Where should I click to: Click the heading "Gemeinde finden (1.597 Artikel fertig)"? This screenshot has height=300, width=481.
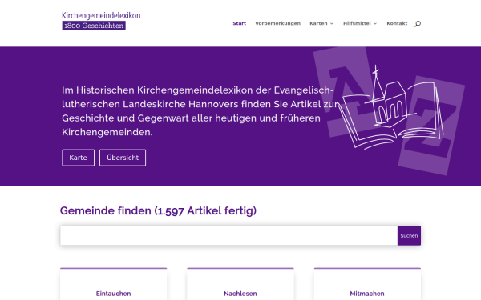[x=158, y=211]
